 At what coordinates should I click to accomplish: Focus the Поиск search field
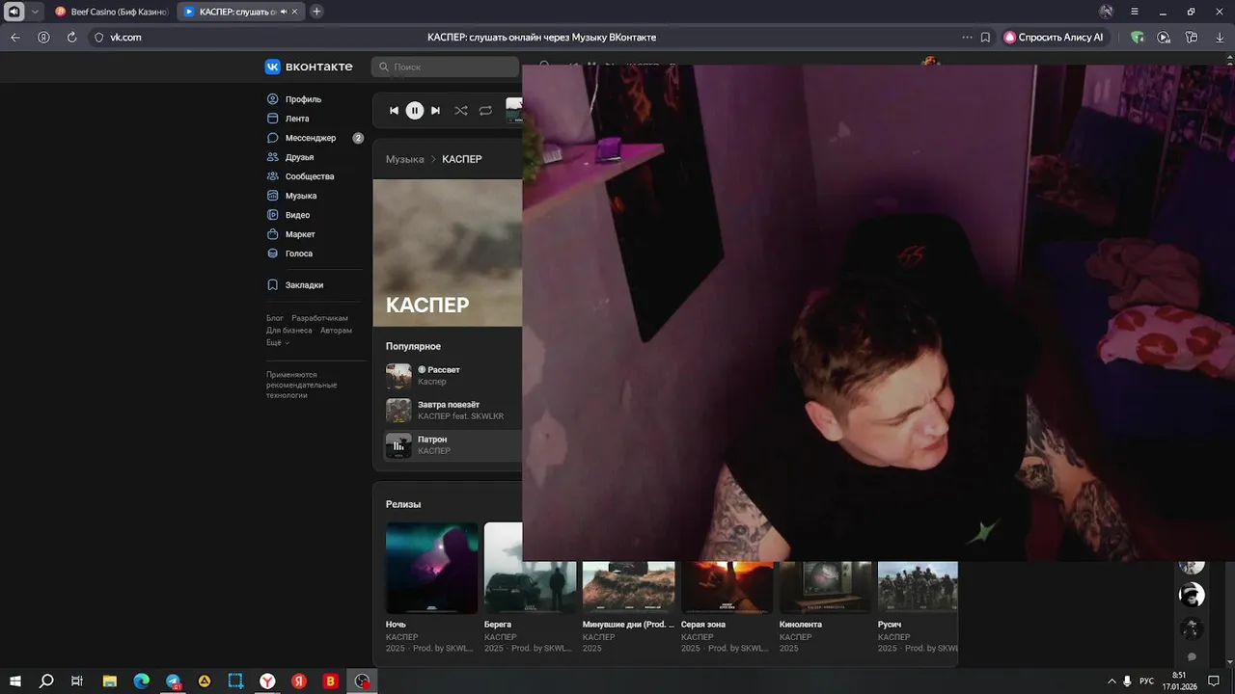click(446, 67)
